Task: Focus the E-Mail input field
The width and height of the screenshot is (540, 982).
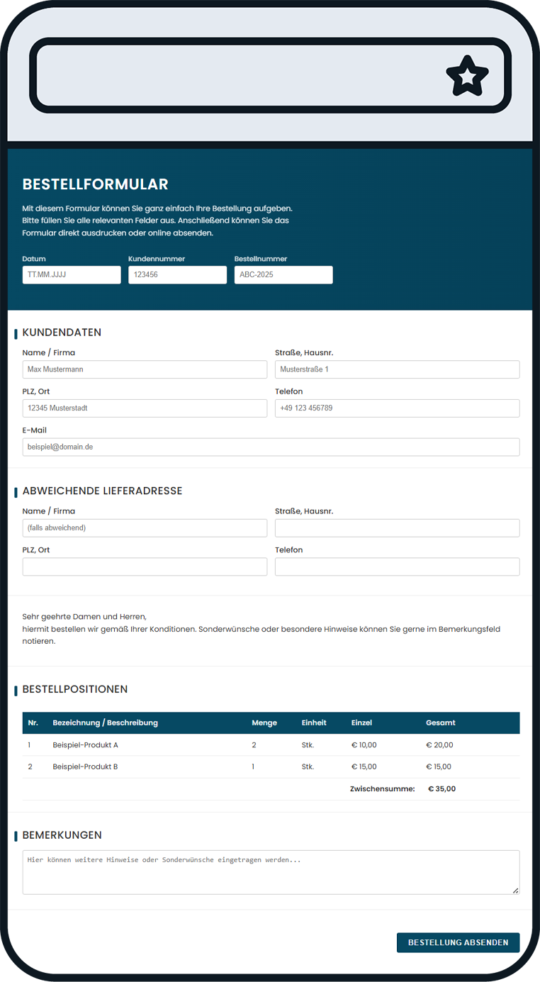Action: (271, 447)
